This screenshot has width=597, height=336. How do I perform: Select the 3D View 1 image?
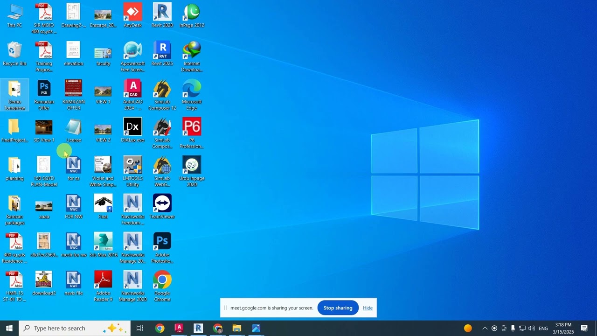[44, 131]
